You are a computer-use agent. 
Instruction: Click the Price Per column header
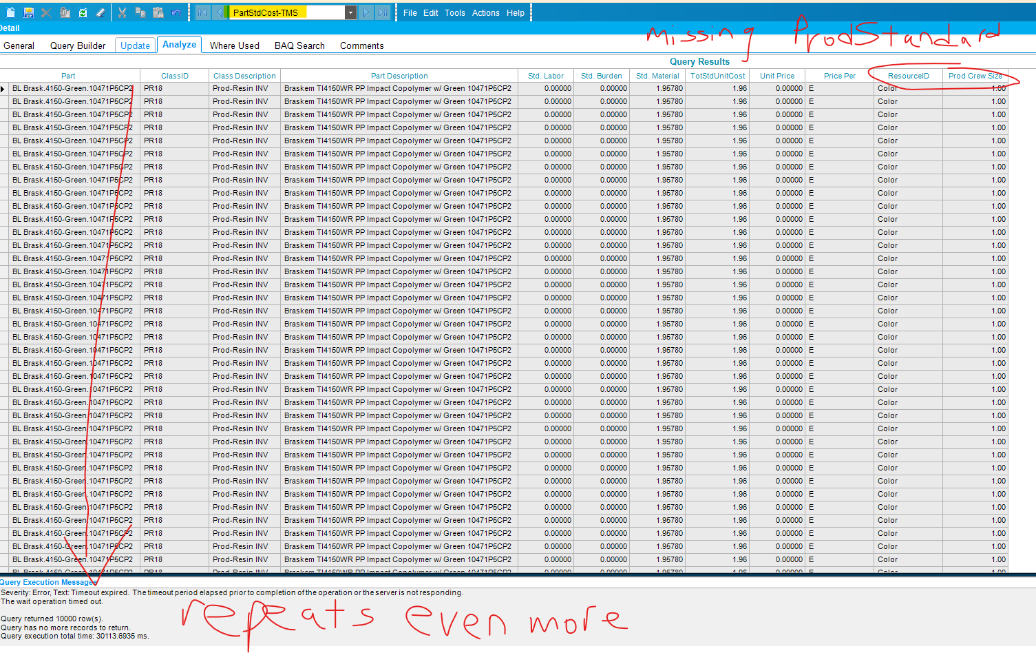[840, 76]
